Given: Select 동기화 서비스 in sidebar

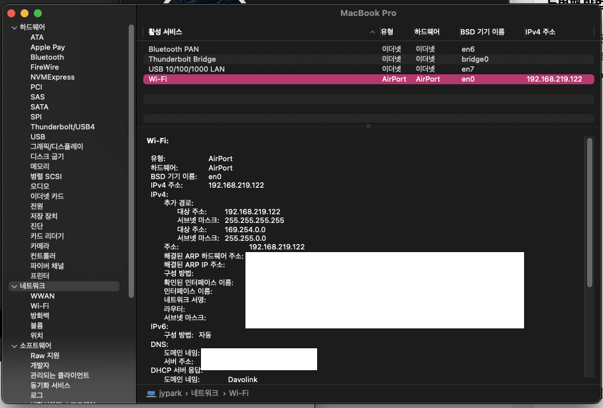Looking at the screenshot, I should [50, 385].
